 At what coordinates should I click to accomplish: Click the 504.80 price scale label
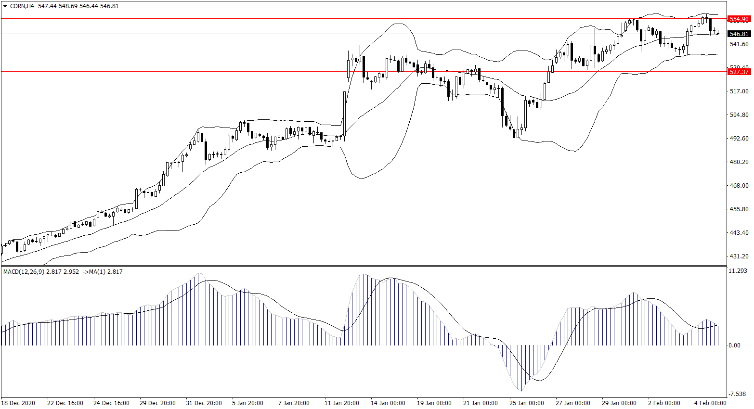click(x=739, y=115)
